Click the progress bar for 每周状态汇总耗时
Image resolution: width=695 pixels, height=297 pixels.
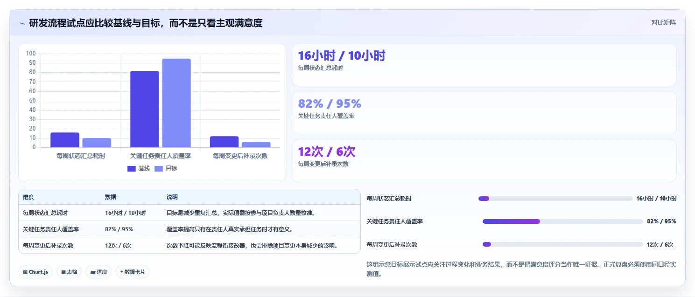pos(555,199)
